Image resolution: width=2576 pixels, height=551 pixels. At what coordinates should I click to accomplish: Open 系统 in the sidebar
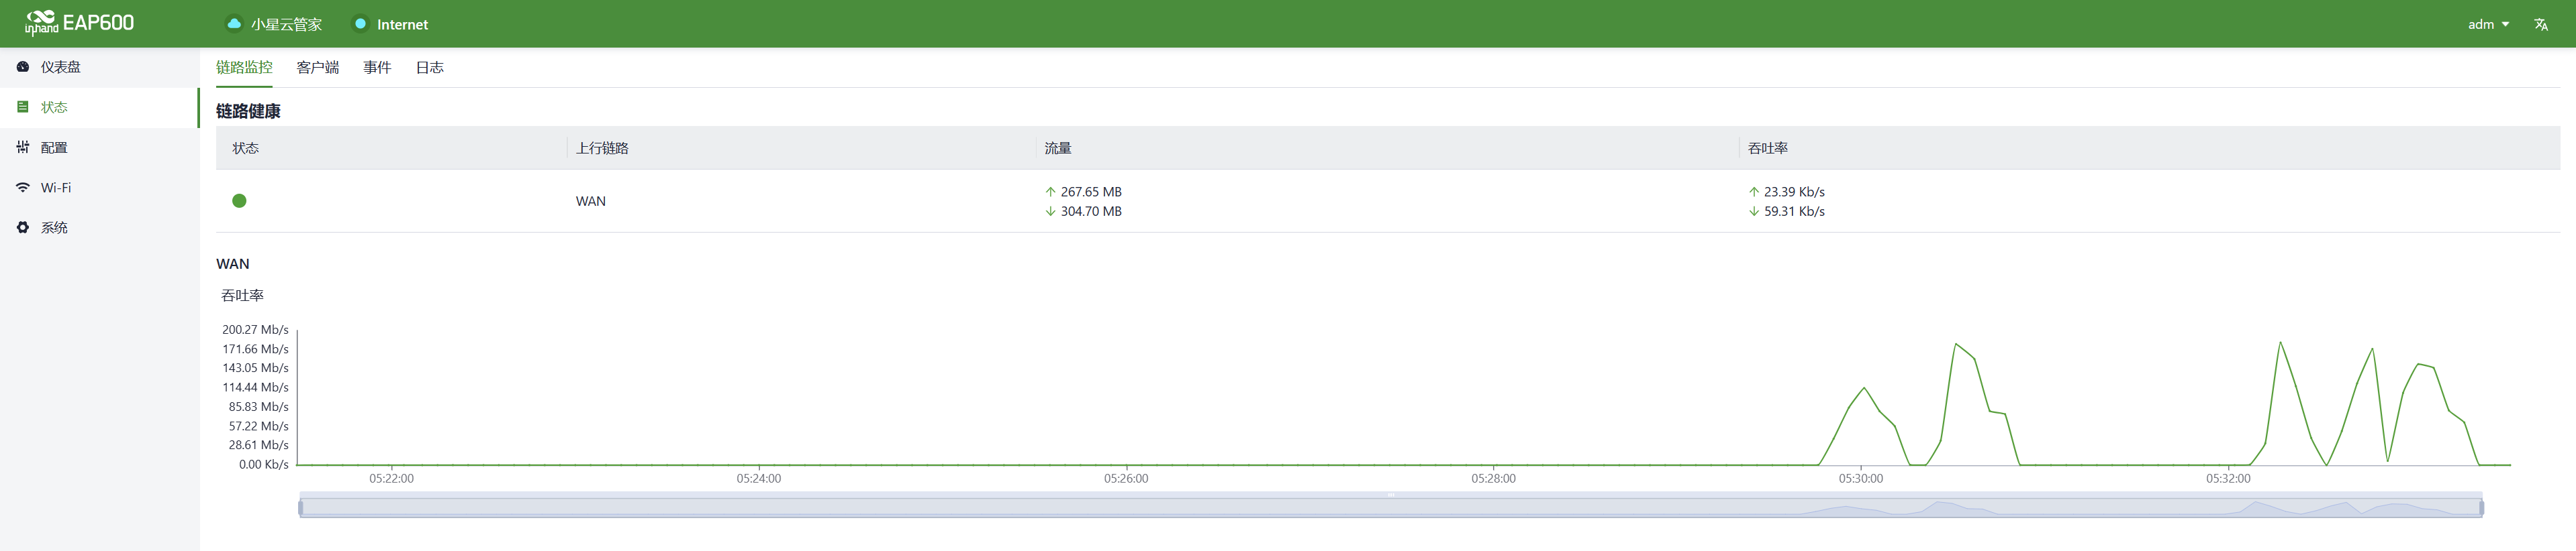point(100,228)
